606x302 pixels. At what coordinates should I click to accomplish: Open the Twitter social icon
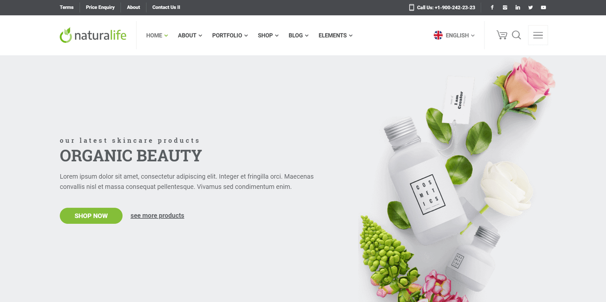point(530,8)
